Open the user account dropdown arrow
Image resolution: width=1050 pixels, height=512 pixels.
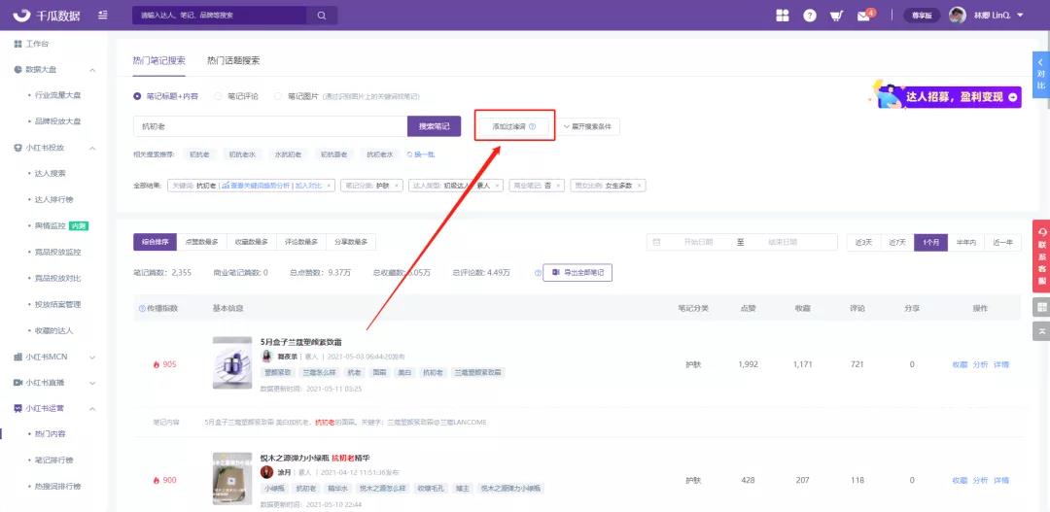(1020, 15)
